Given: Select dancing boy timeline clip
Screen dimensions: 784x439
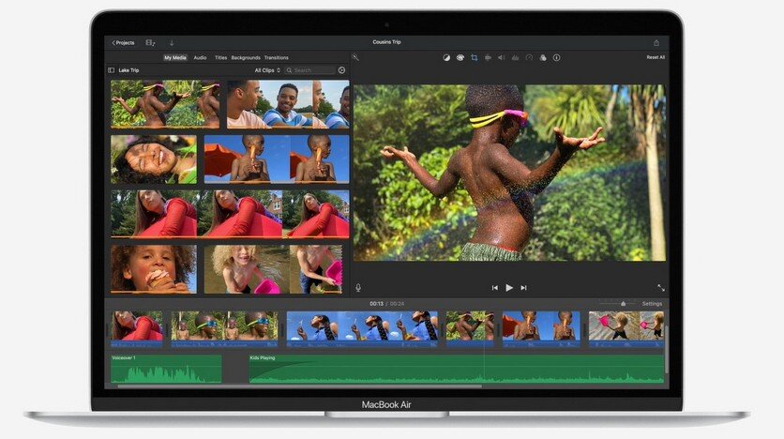Looking at the screenshot, I should (470, 329).
